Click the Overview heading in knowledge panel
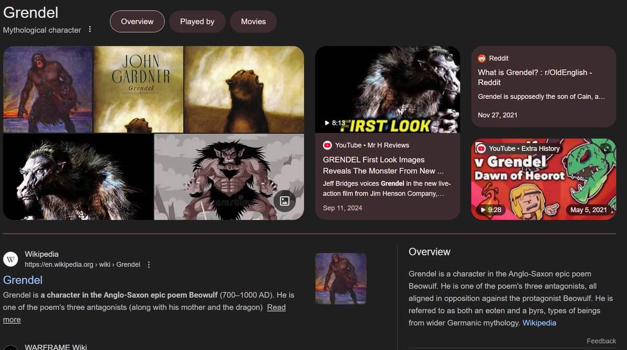627x350 pixels. point(429,252)
